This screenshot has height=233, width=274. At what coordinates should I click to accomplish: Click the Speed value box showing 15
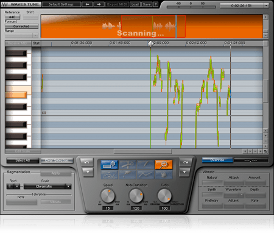(108, 209)
